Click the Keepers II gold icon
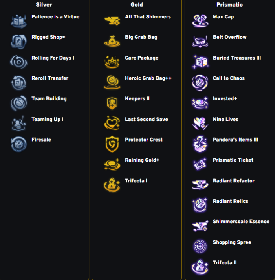The width and height of the screenshot is (275, 280). (112, 103)
